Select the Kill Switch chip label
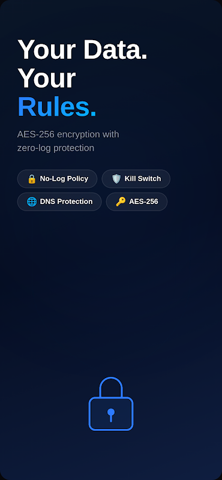This screenshot has width=222, height=480. click(x=143, y=179)
